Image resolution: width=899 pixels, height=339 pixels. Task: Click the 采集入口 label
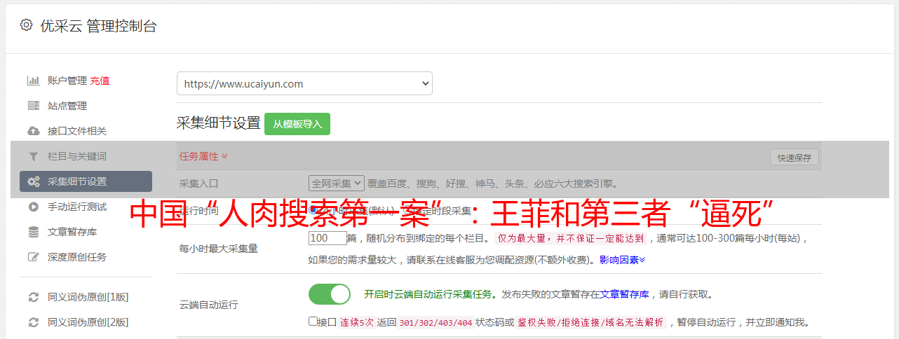199,184
